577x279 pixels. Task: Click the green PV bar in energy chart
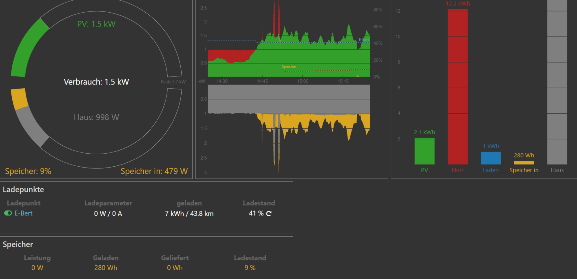pyautogui.click(x=424, y=151)
